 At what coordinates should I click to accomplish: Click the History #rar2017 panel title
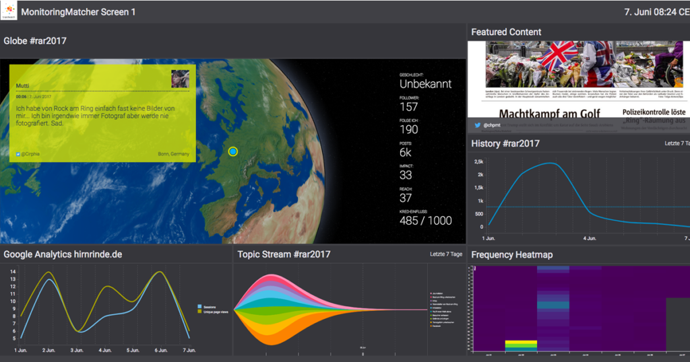[505, 144]
